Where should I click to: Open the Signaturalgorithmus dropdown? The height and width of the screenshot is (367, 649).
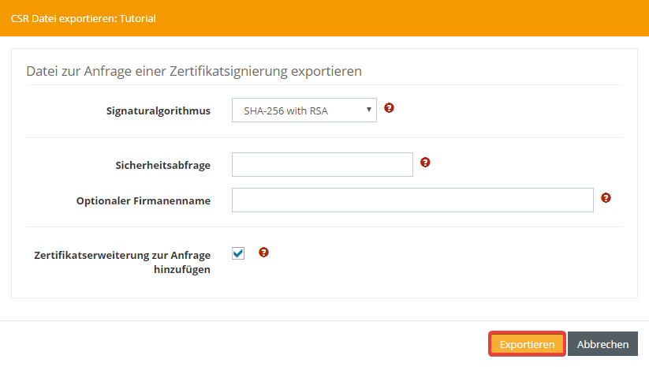tap(304, 110)
